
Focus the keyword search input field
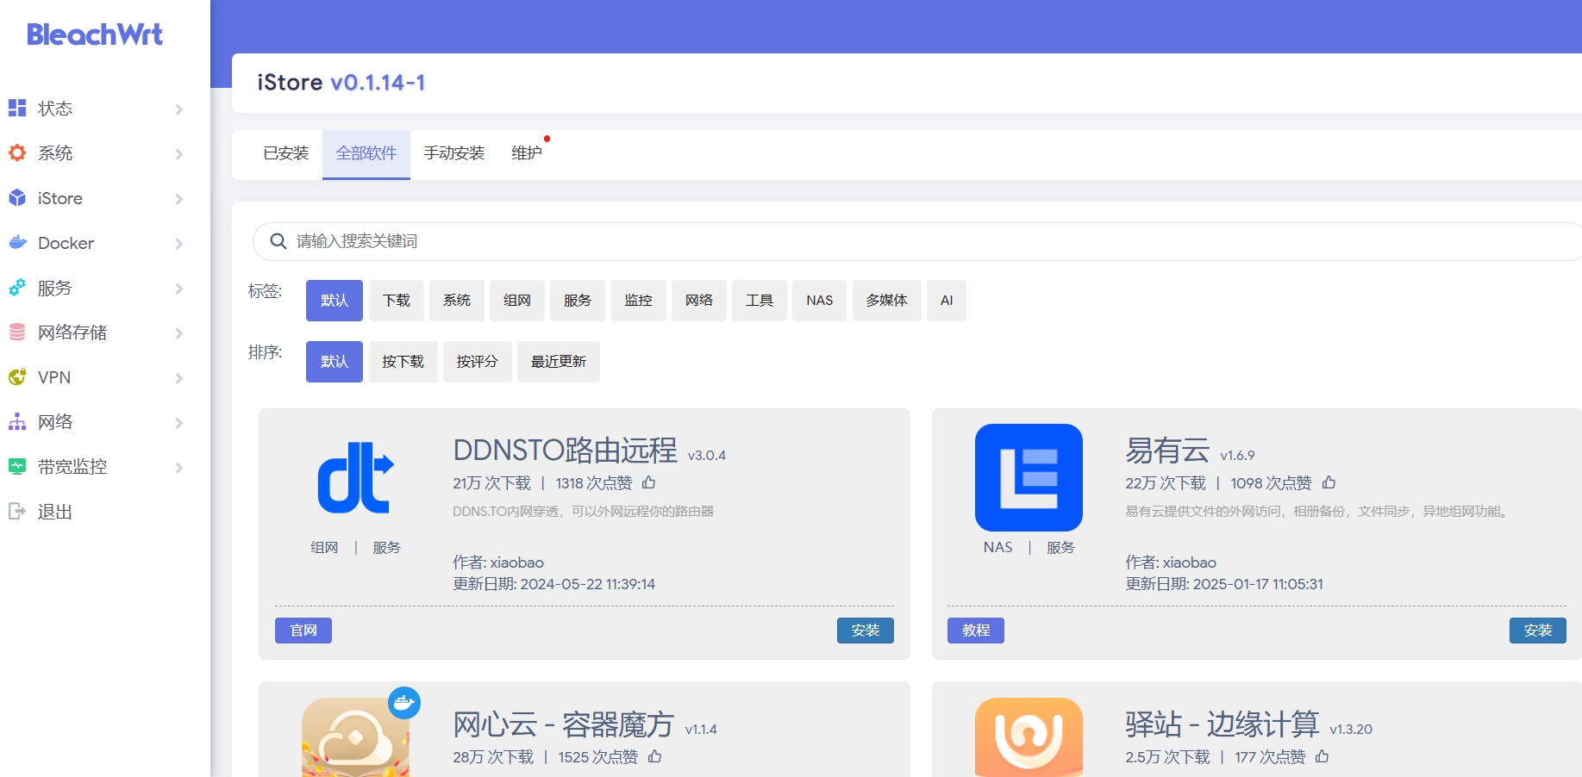click(917, 241)
